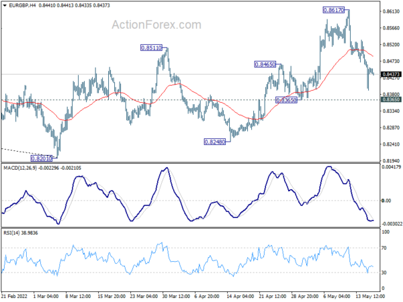
Task: Click the 8 Mar 12:00 time label
Action: [78, 297]
